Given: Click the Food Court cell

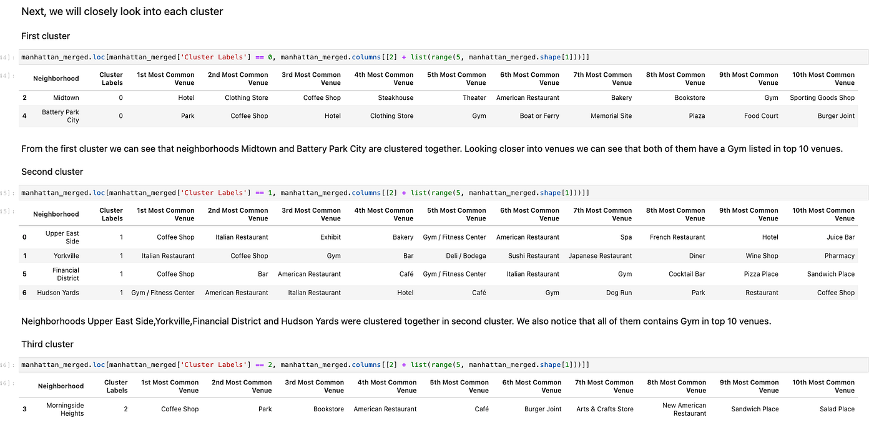Looking at the screenshot, I should (761, 116).
